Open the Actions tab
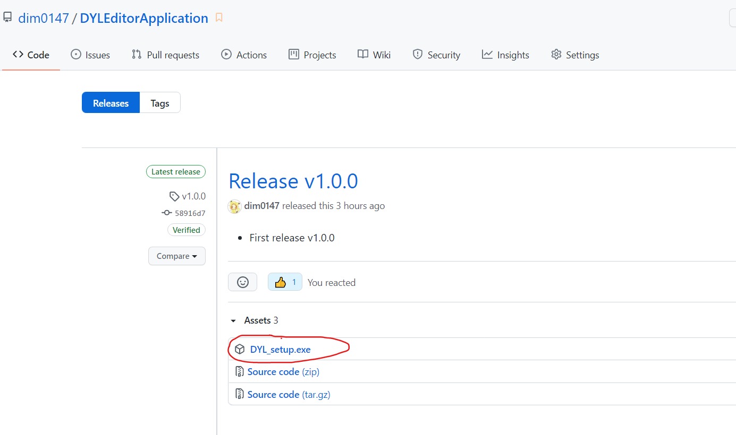Screen dimensions: 736x435 244,55
